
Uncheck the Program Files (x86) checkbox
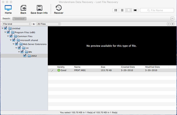[x=8, y=32]
